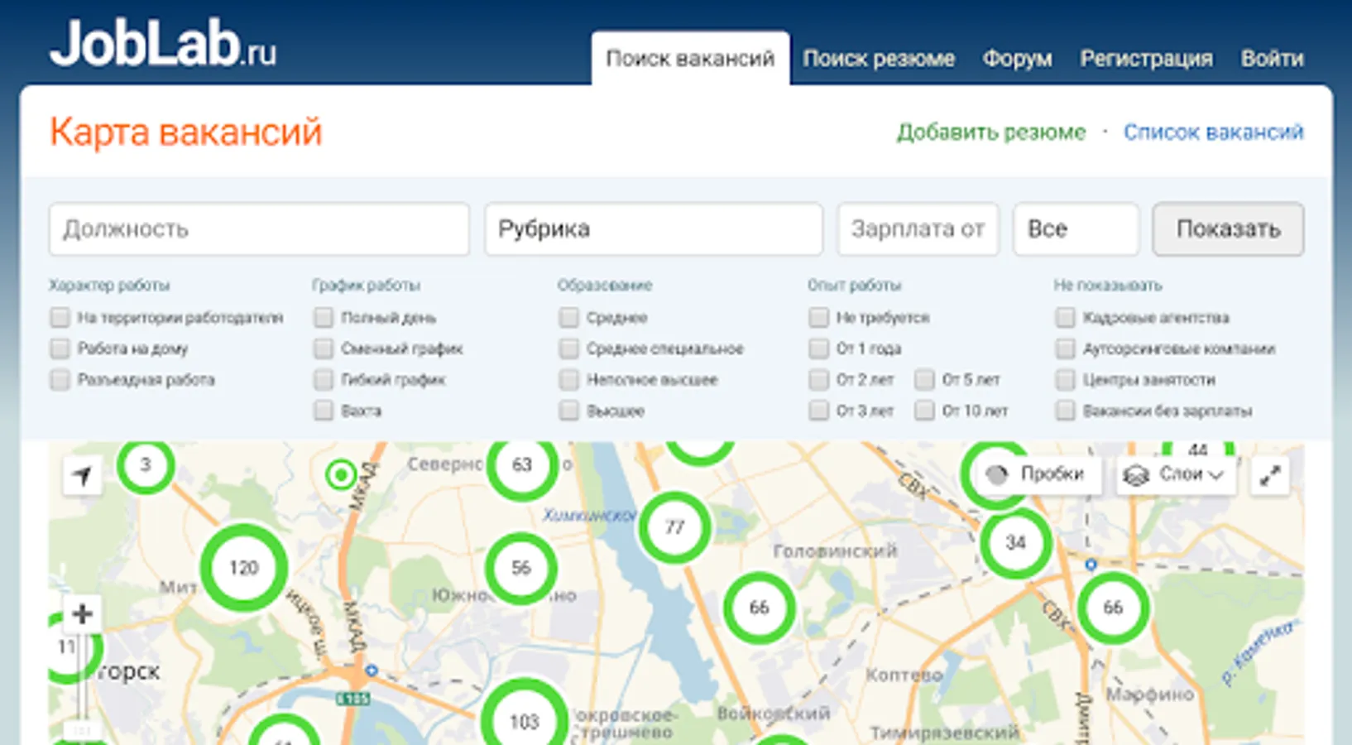The width and height of the screenshot is (1352, 745).
Task: Check Вакансии без зарплаты exclusion
Action: pyautogui.click(x=1065, y=411)
